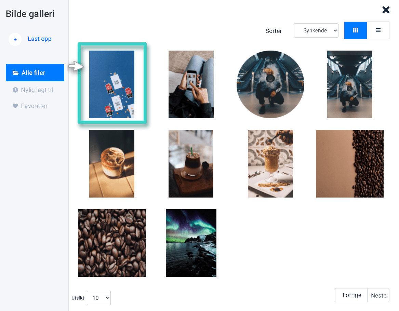The image size is (399, 311).
Task: Click the Last opp link
Action: [x=39, y=39]
